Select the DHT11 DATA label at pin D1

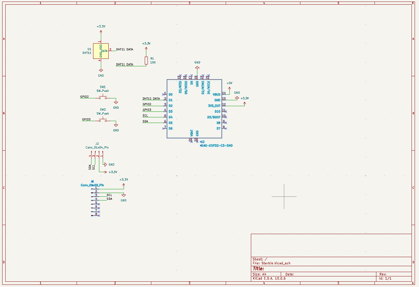[151, 99]
